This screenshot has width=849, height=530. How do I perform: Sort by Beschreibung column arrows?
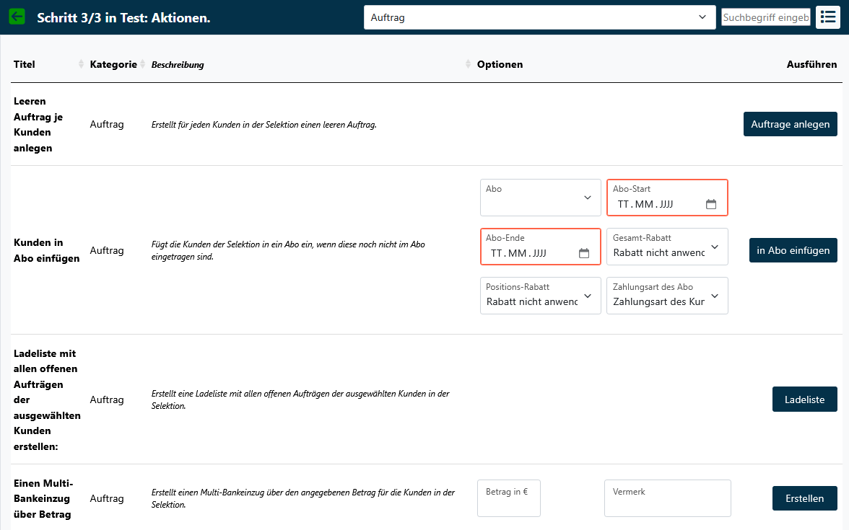click(469, 65)
